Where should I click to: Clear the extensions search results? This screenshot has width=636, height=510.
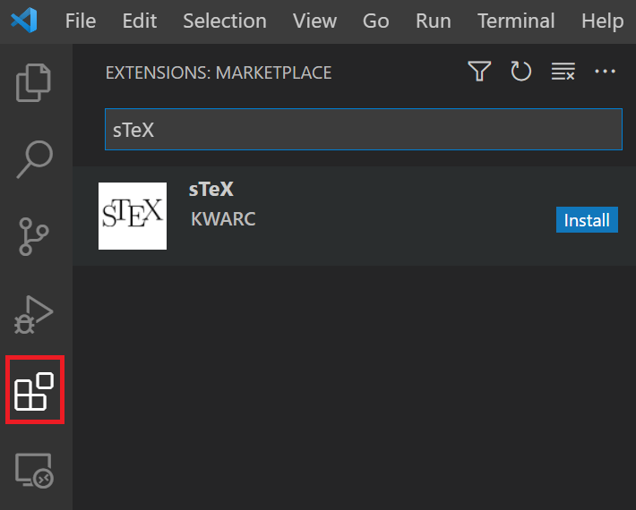tap(563, 72)
